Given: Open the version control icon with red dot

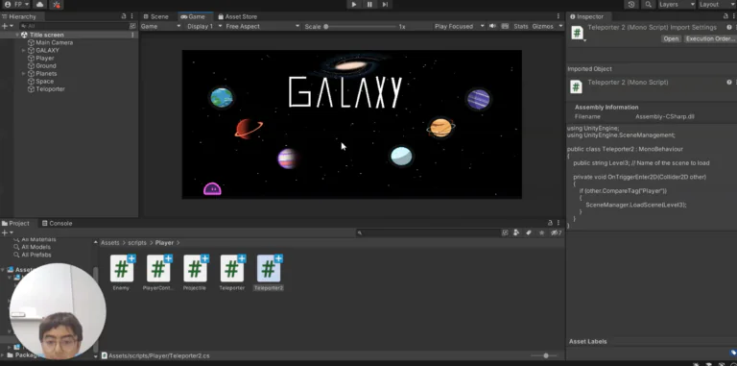Looking at the screenshot, I should coord(57,5).
